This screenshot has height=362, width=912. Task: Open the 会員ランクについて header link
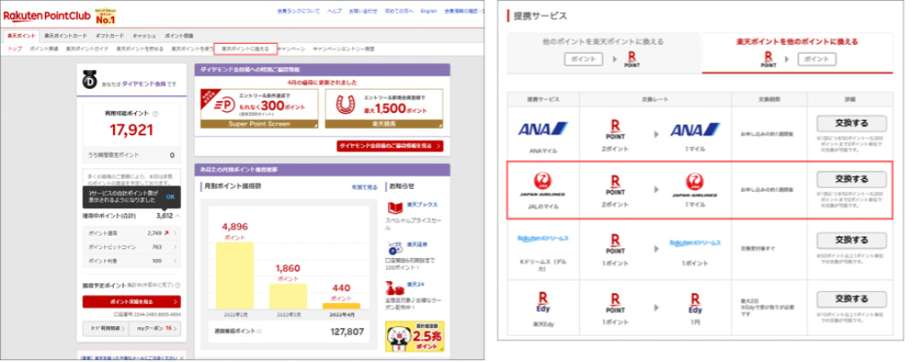297,11
